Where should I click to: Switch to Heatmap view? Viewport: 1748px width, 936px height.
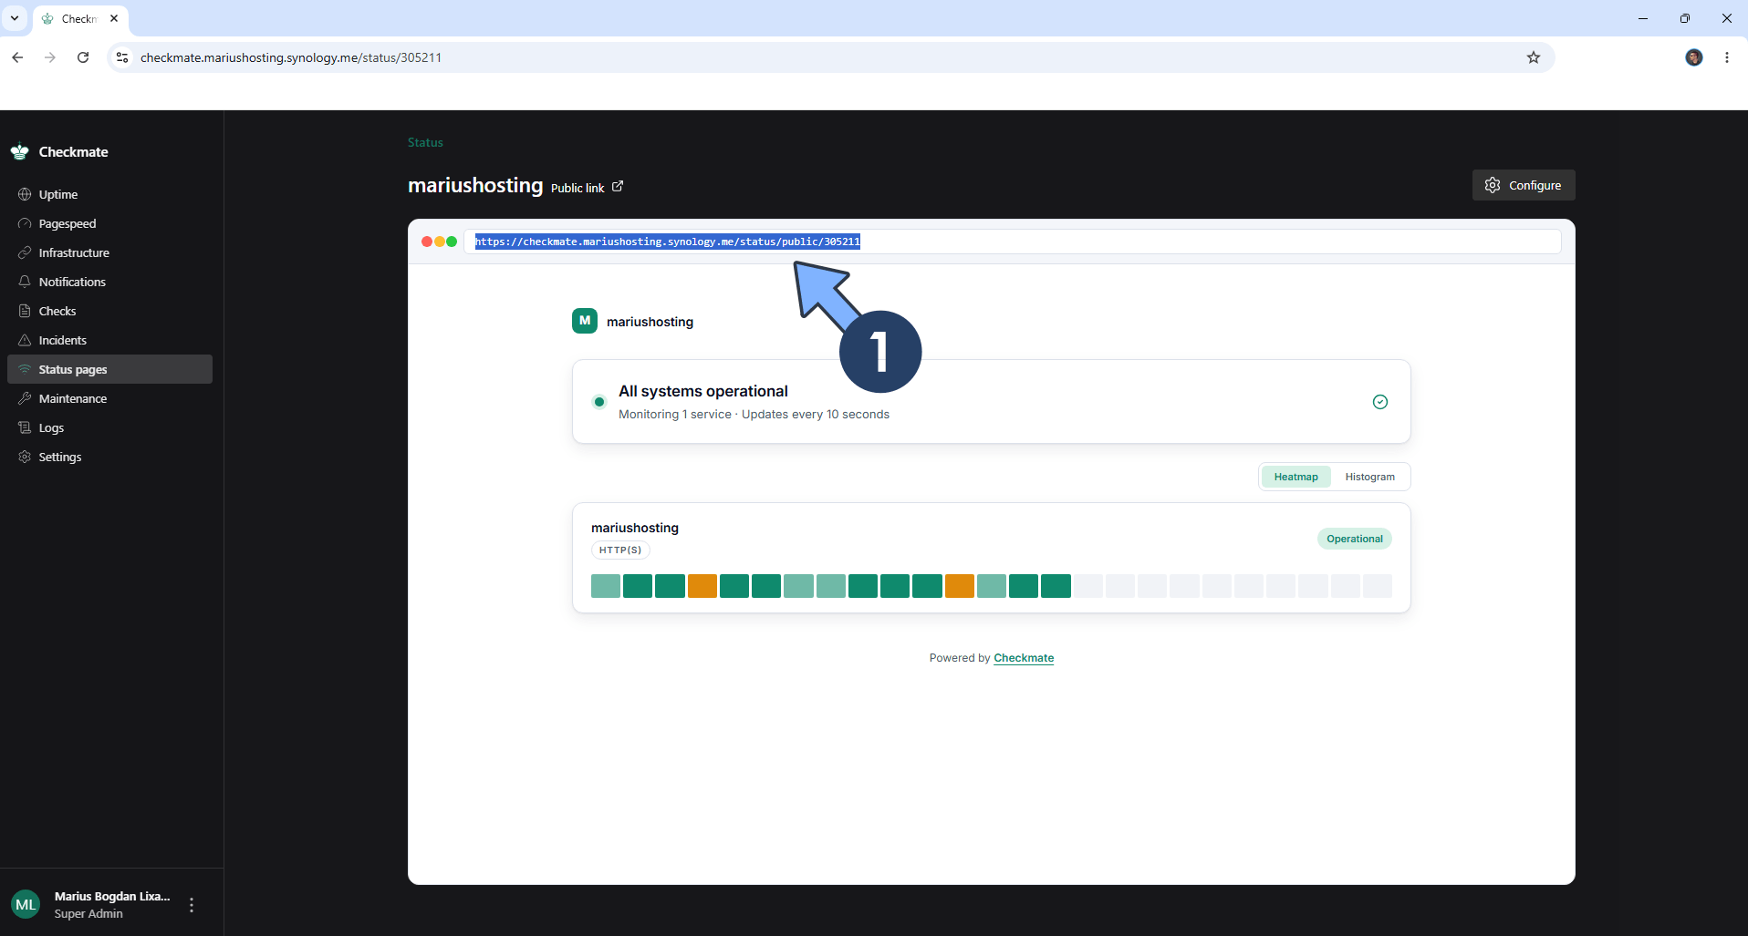(1295, 477)
